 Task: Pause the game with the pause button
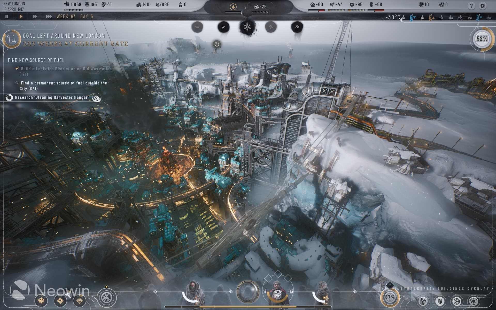[x=7, y=17]
